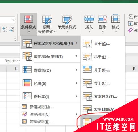Viewport: 138px width, 132px height.
Task: Expand the 色阶(S) color scales submenu
Action: [x=50, y=83]
